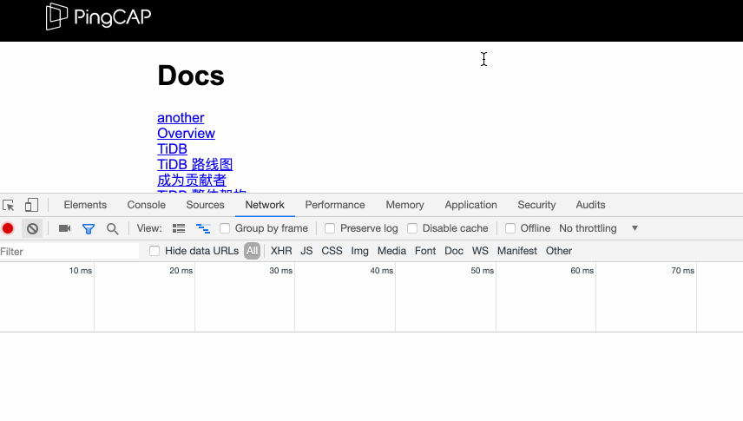
Task: Clear the network log with the clear icon
Action: click(32, 228)
